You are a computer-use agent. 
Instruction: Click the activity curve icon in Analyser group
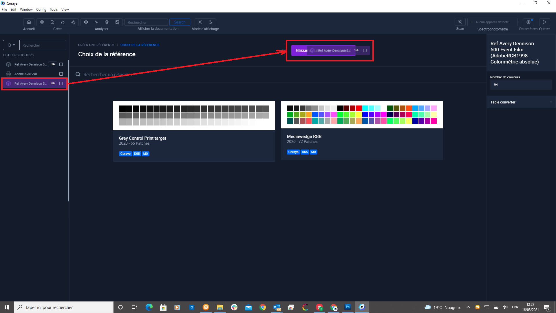coord(96,22)
